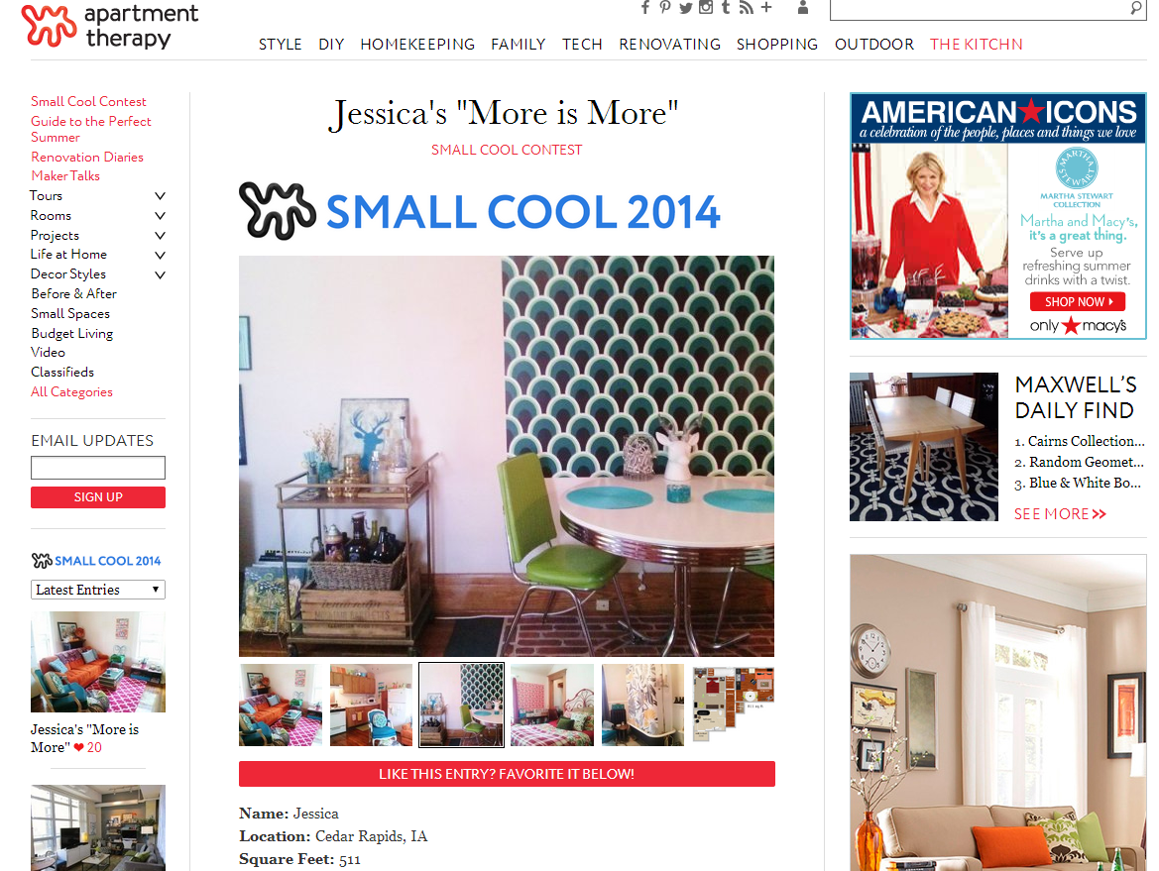1159x871 pixels.
Task: Open the RSS feed icon
Action: (746, 8)
